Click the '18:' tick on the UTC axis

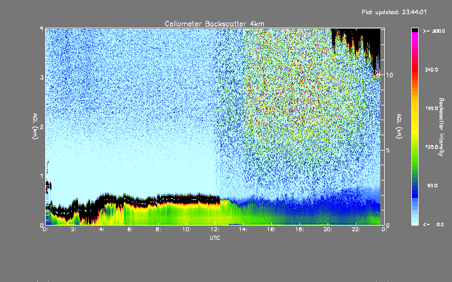pyautogui.click(x=299, y=230)
